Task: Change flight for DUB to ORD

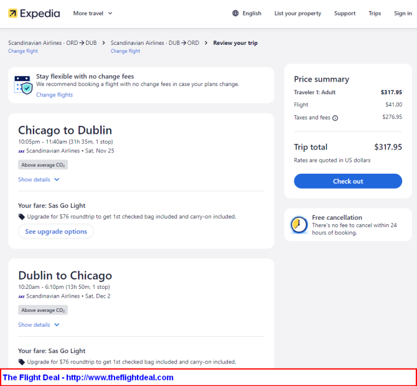Action: click(x=125, y=51)
